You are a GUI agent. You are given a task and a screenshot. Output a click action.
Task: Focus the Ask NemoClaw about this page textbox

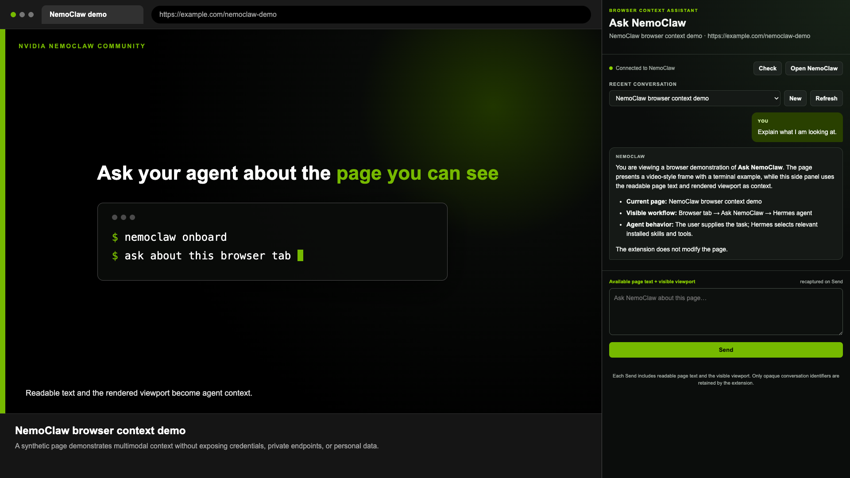pos(726,312)
